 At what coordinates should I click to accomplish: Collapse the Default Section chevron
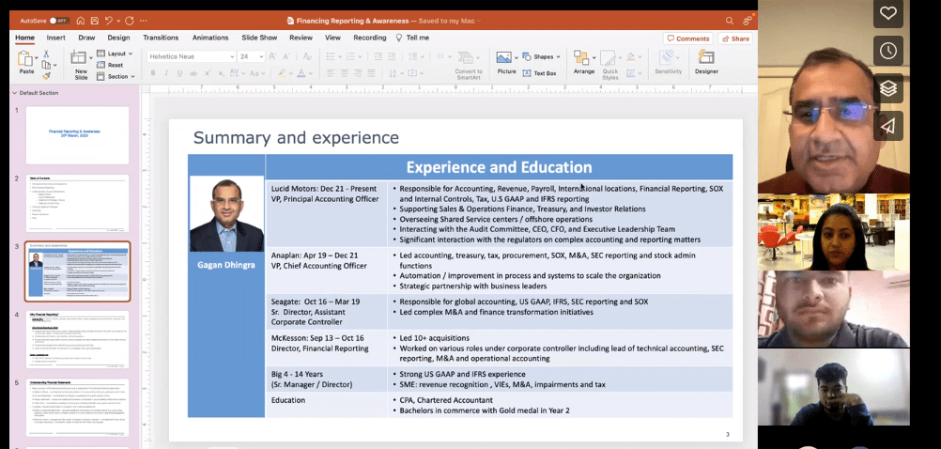click(15, 93)
